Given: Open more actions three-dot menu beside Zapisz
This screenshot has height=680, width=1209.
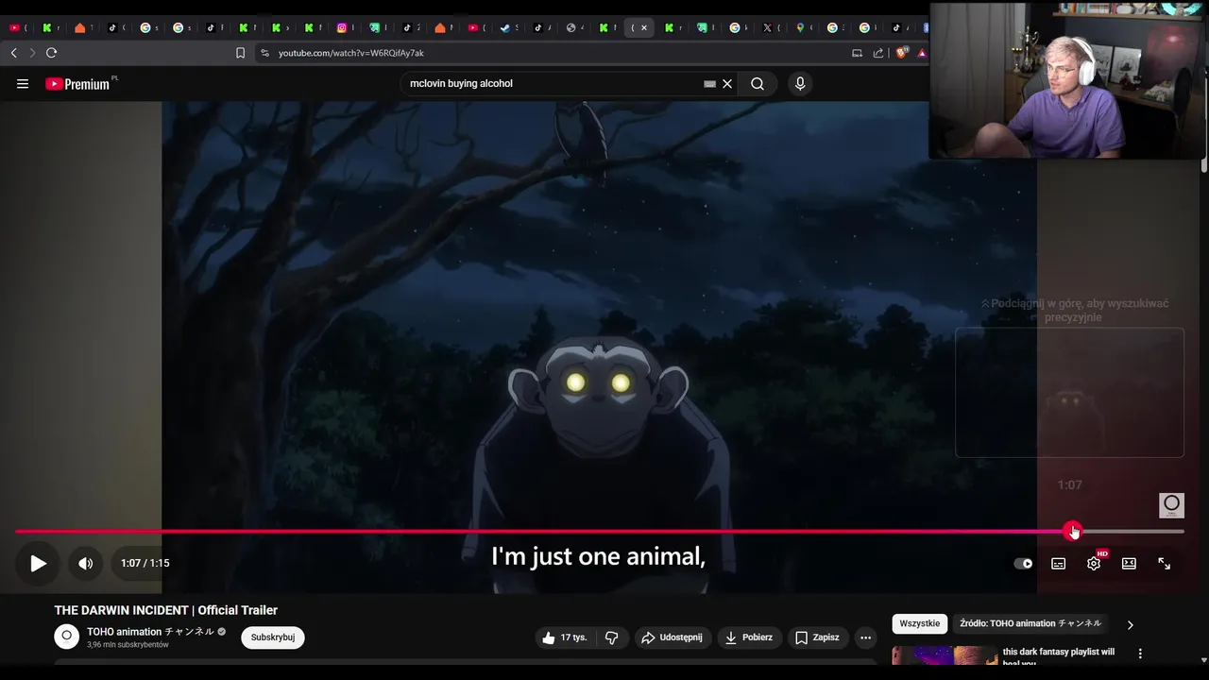Looking at the screenshot, I should (x=865, y=637).
